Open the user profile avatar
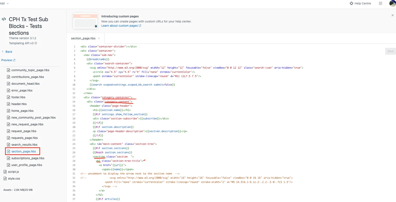396x202 pixels. click(x=392, y=3)
